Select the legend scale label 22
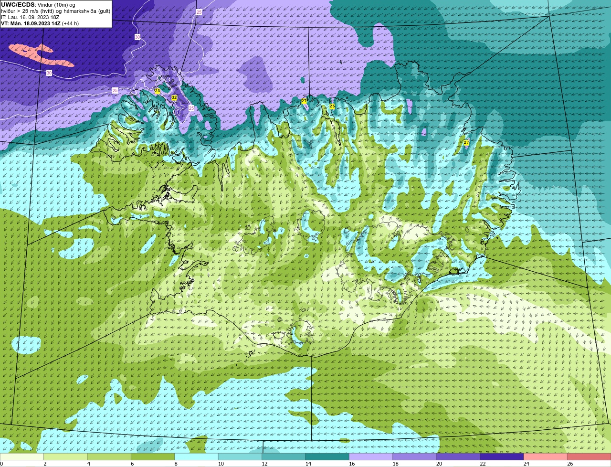The width and height of the screenshot is (611, 467). click(x=483, y=464)
